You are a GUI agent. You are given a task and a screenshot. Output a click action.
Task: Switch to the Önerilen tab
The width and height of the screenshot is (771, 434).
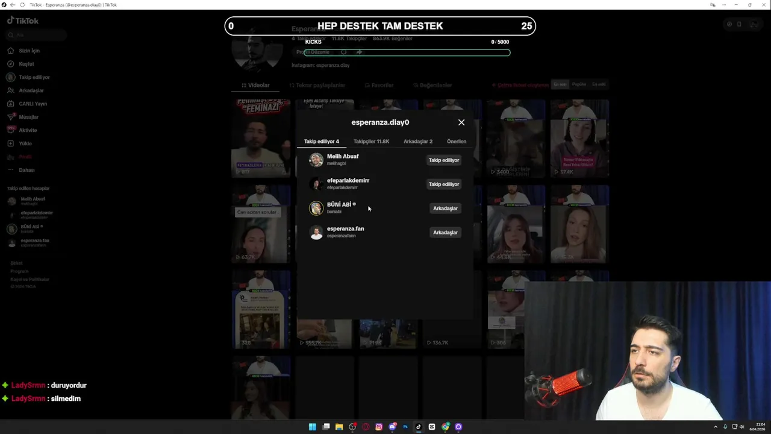tap(457, 142)
